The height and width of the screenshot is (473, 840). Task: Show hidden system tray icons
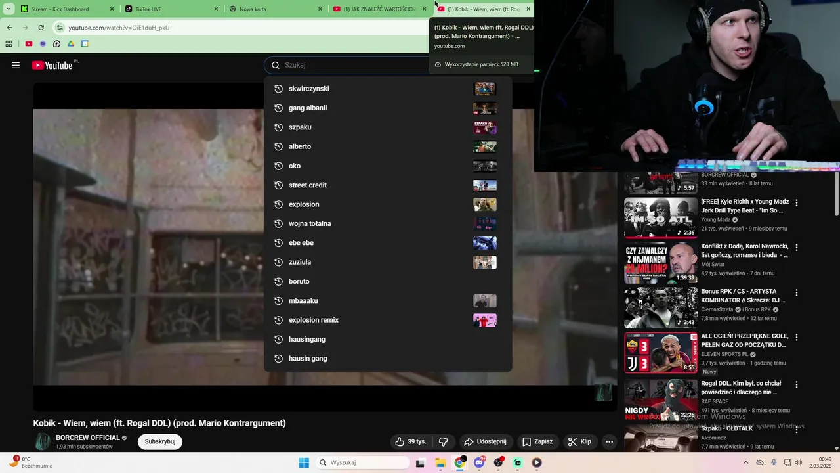[745, 462]
